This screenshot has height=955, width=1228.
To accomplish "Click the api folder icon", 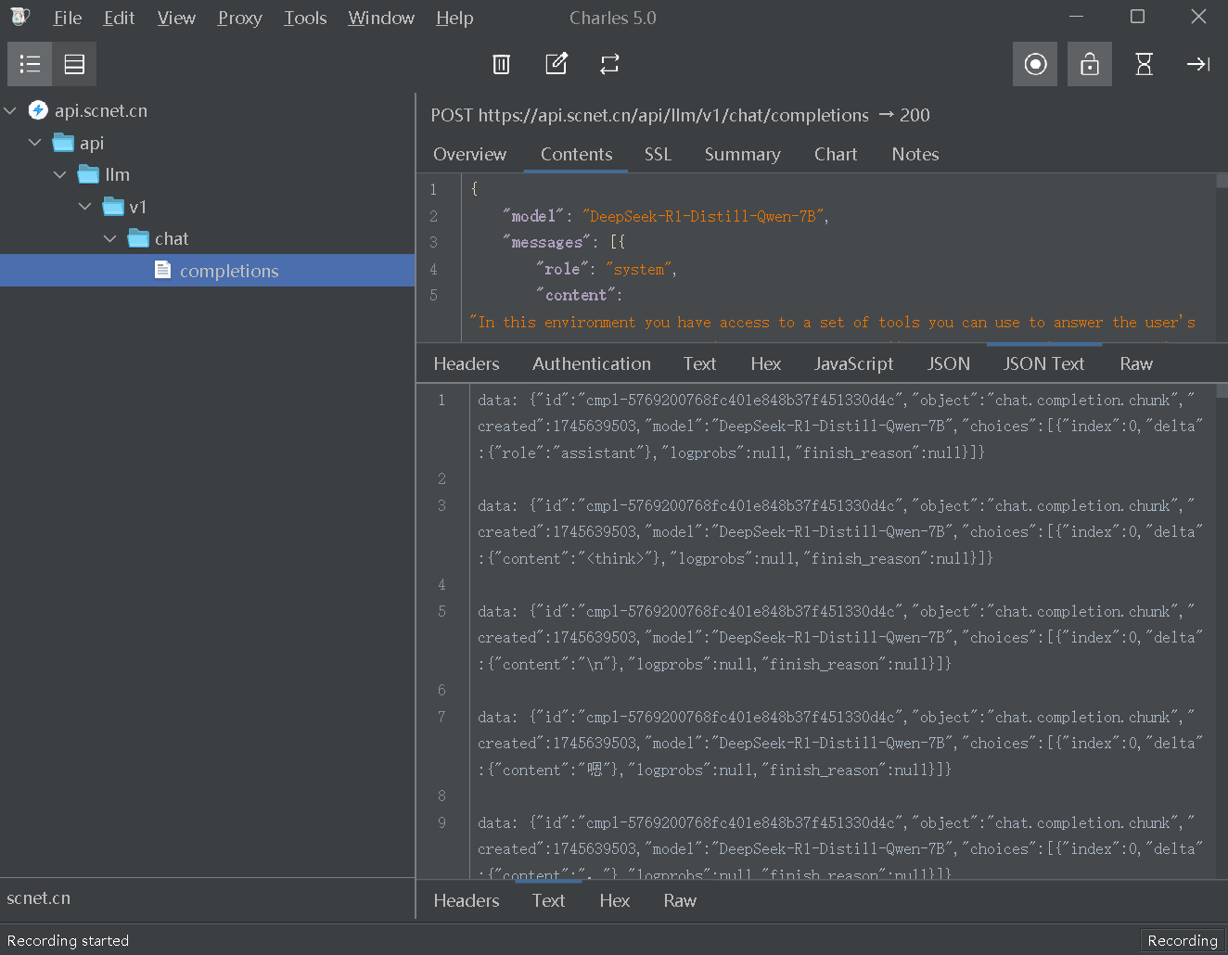I will point(63,143).
